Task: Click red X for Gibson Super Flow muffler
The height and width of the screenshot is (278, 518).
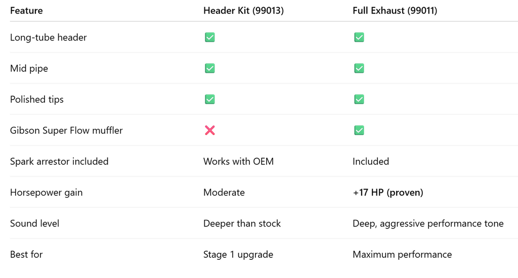Action: 209,130
